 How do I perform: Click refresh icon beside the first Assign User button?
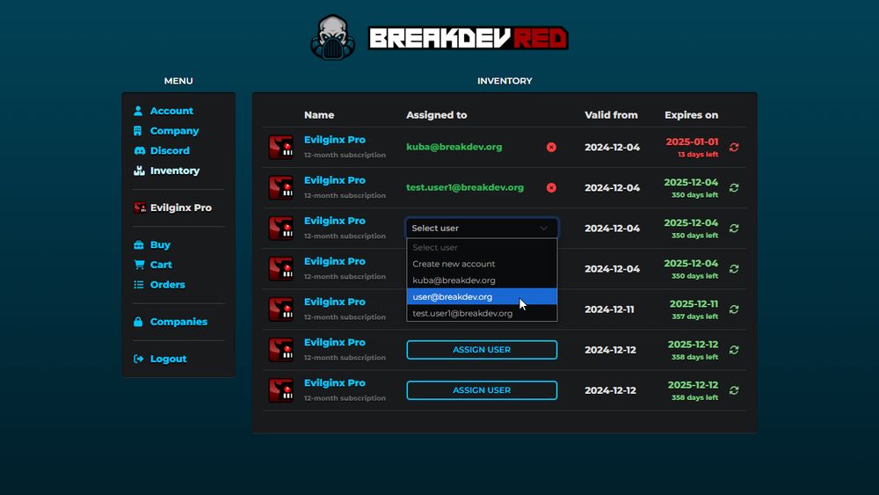click(x=734, y=350)
